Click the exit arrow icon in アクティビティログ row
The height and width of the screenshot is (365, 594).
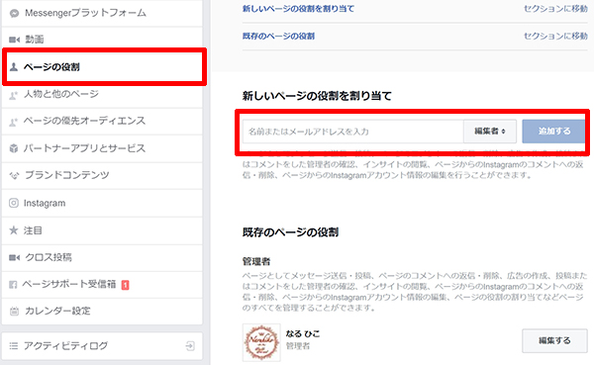[190, 345]
